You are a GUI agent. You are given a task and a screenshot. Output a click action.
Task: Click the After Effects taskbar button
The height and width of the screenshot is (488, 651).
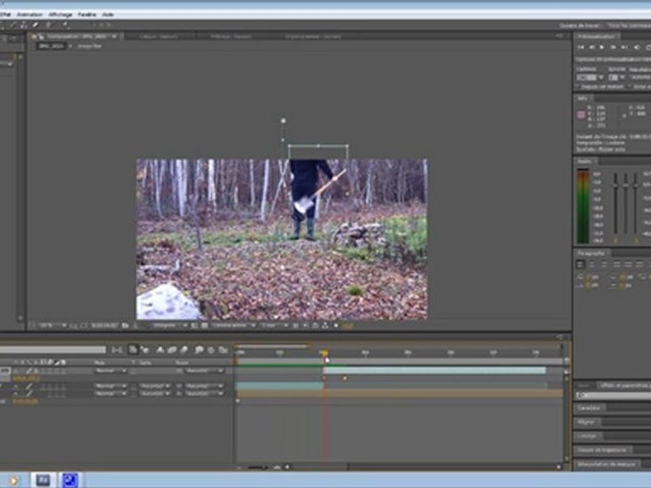tap(43, 481)
